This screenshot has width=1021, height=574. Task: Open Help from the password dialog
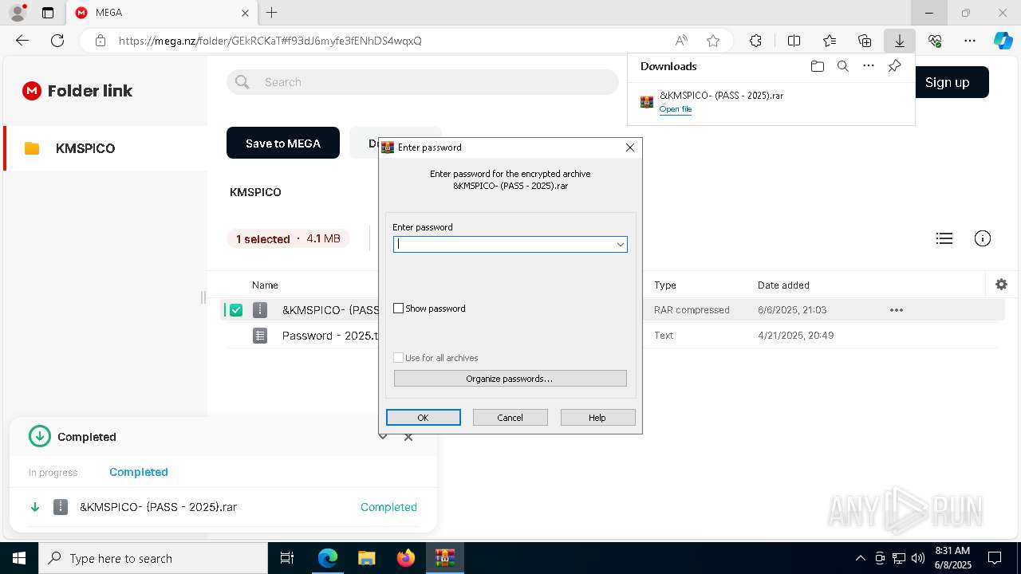pos(597,418)
